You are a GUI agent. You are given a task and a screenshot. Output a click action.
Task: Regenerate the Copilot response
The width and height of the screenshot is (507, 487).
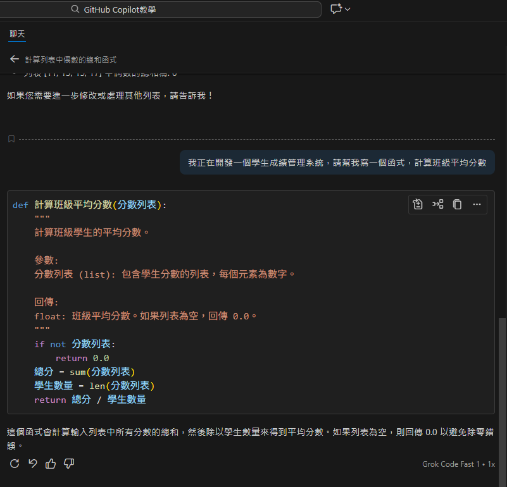pyautogui.click(x=13, y=464)
